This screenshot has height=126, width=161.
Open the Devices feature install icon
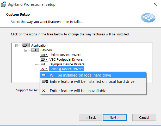pyautogui.click(x=35, y=50)
